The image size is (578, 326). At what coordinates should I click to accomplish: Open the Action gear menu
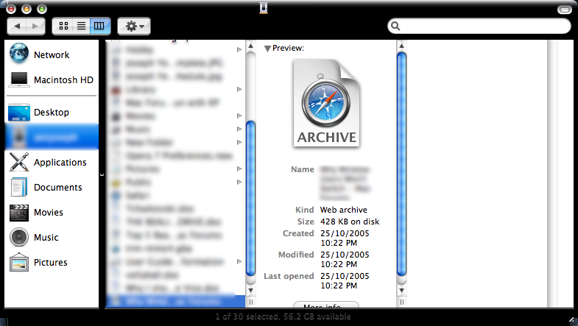click(134, 26)
